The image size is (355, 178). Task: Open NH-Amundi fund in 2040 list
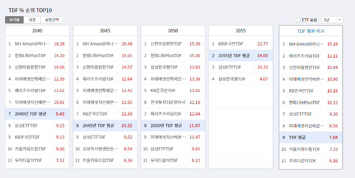click(x=32, y=44)
